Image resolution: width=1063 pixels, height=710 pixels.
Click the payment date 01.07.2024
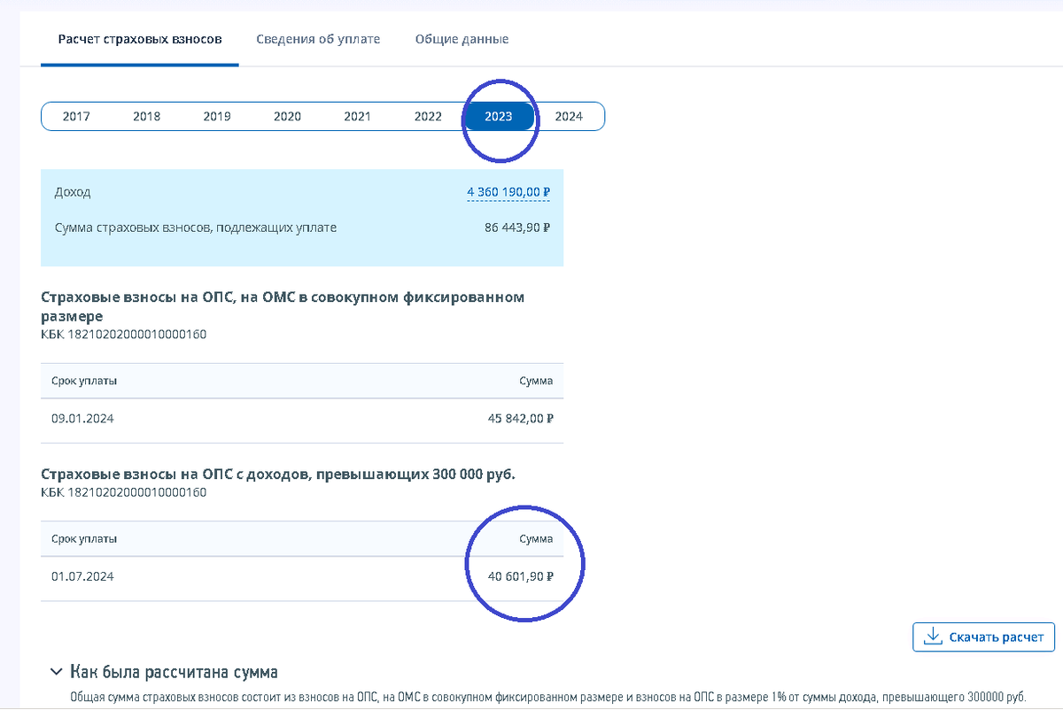pos(82,576)
